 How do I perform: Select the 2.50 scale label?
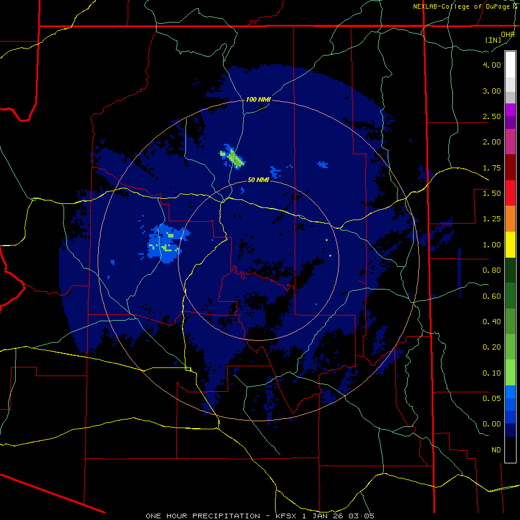click(x=492, y=116)
